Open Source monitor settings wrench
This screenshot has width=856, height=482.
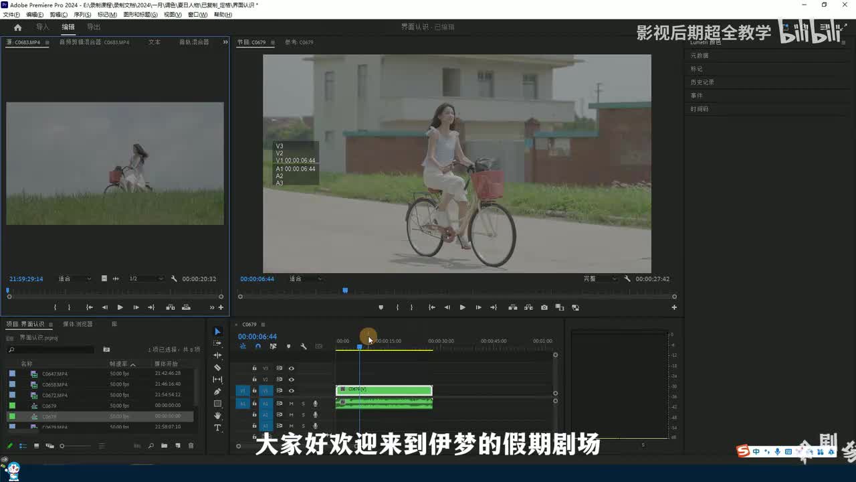[x=174, y=278]
